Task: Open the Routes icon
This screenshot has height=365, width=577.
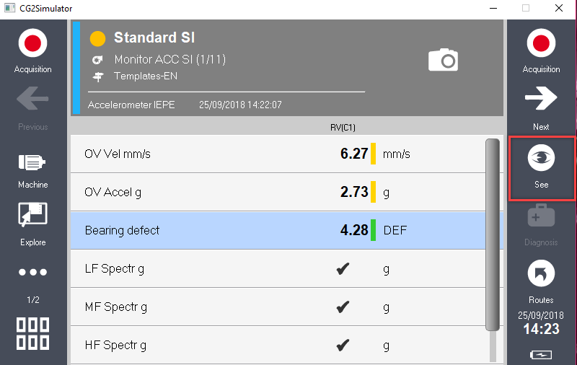Action: click(541, 273)
